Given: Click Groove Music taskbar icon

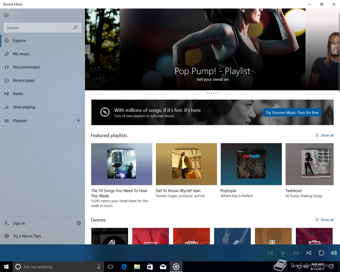Looking at the screenshot, I should point(176,267).
